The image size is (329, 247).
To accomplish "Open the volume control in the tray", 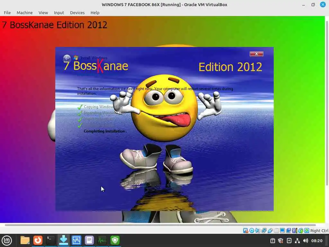I will (x=306, y=241).
